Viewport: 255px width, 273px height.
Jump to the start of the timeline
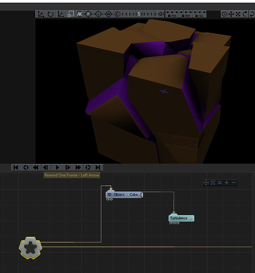click(16, 168)
